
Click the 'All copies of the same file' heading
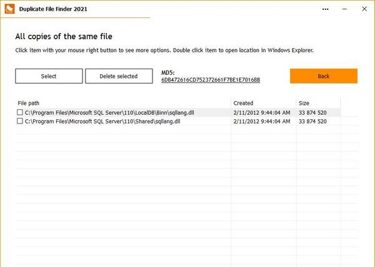(64, 36)
